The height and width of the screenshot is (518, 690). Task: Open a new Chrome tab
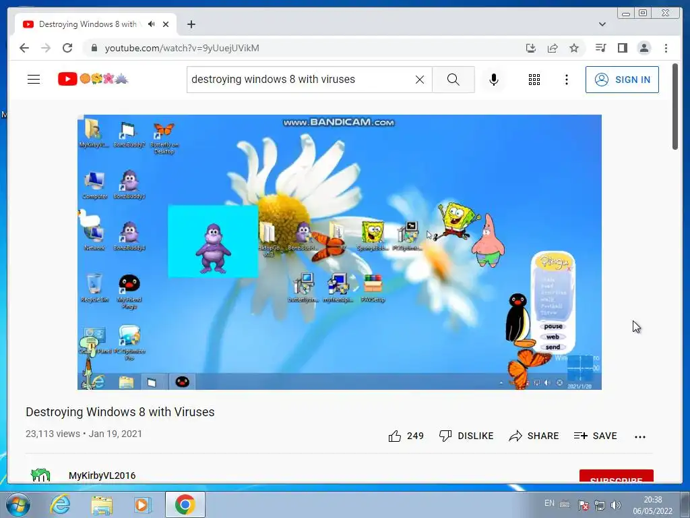191,24
